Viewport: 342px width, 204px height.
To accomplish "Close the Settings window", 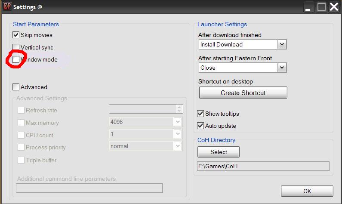I will pos(334,7).
